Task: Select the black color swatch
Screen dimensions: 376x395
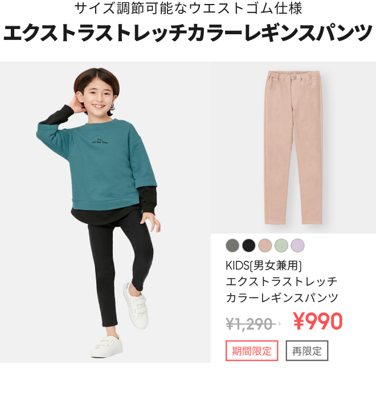Action: click(249, 245)
